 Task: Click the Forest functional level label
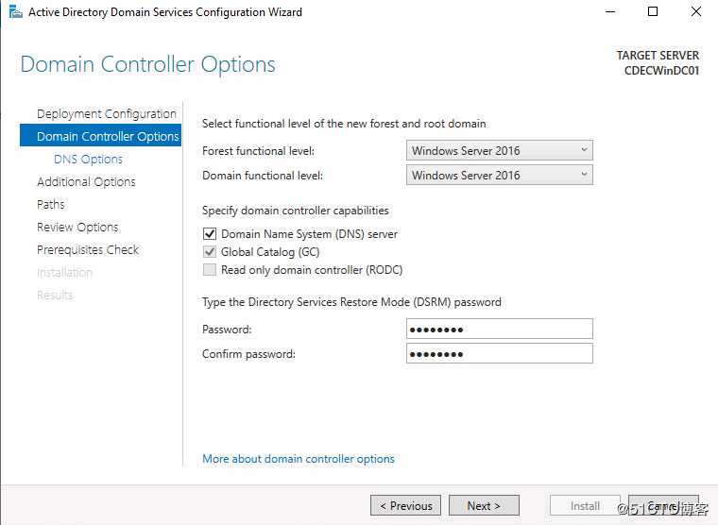[258, 150]
